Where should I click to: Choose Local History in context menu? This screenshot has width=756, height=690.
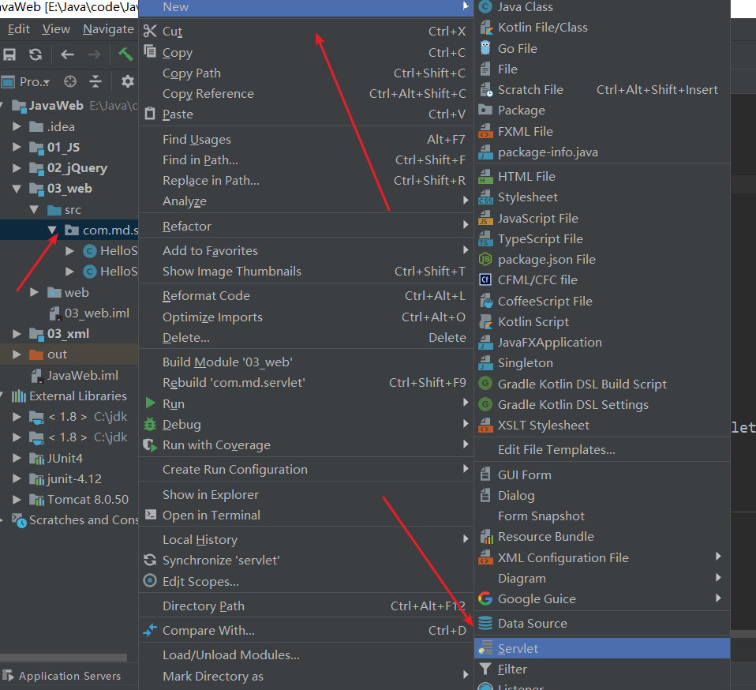(306, 539)
